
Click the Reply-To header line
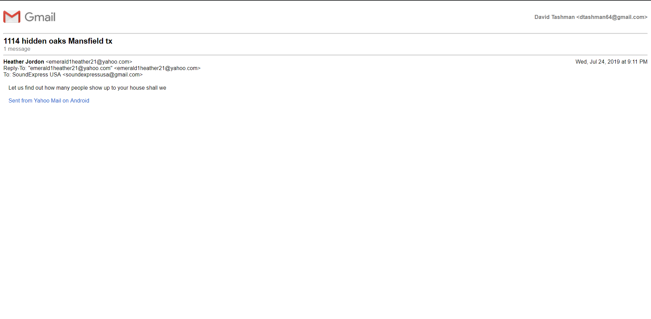click(x=102, y=68)
